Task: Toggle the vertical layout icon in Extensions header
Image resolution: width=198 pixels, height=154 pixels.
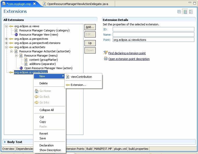Action: (x=185, y=12)
